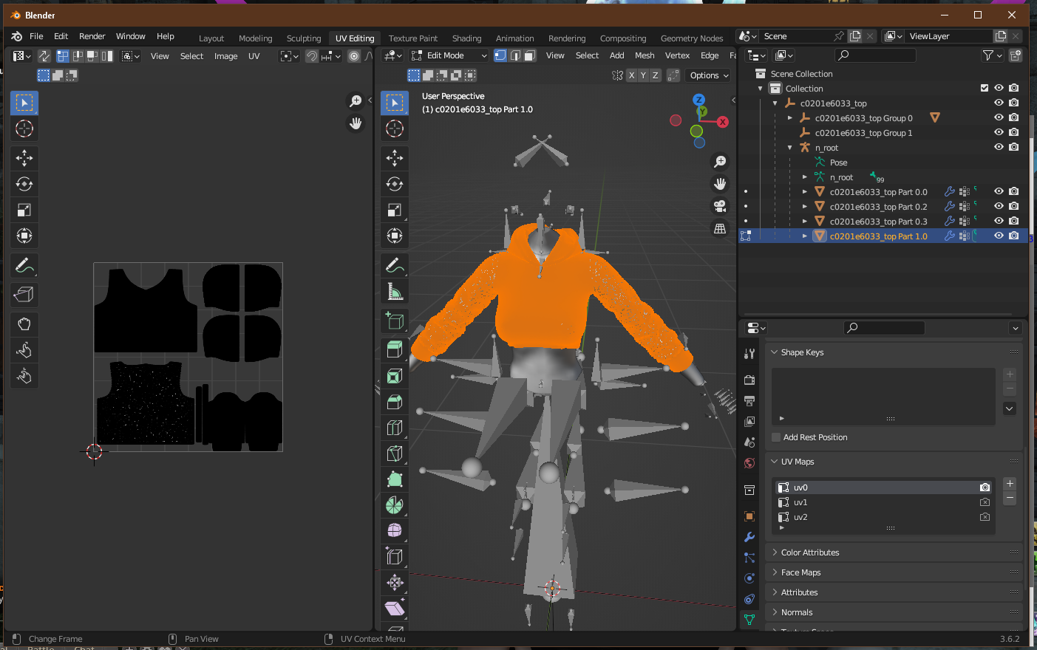Select the Loop Cut tool

395,428
